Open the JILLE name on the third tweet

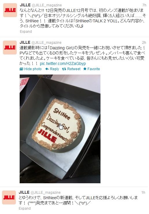coord(24,192)
